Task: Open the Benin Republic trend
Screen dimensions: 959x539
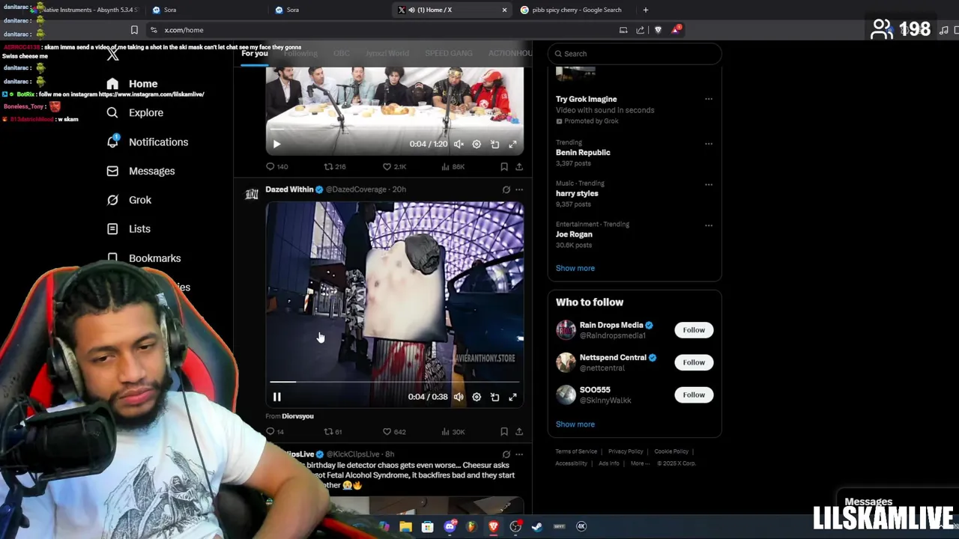Action: pos(583,153)
